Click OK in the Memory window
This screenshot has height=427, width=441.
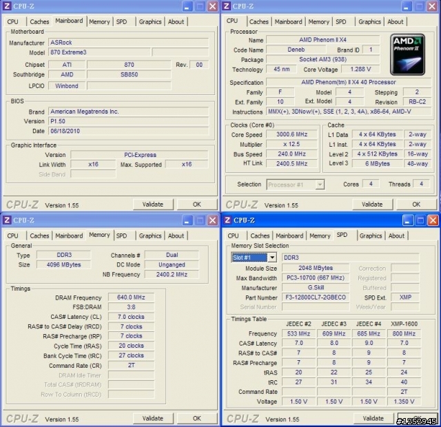(x=197, y=418)
